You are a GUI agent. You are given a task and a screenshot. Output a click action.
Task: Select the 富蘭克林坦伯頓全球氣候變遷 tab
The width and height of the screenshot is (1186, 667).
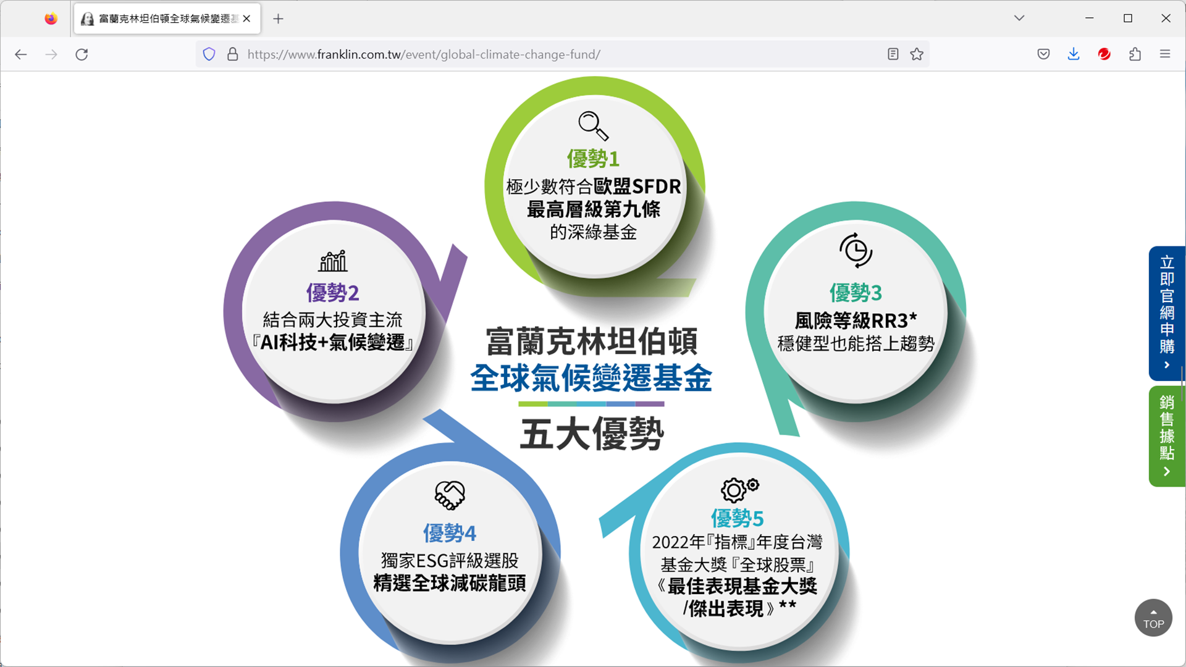click(x=167, y=19)
